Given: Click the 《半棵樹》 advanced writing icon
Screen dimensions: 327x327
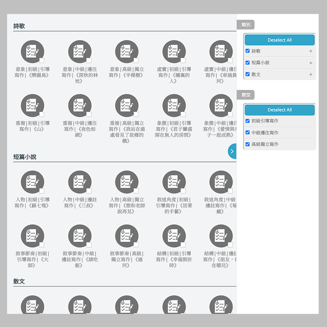Looking at the screenshot, I should click(x=127, y=52).
